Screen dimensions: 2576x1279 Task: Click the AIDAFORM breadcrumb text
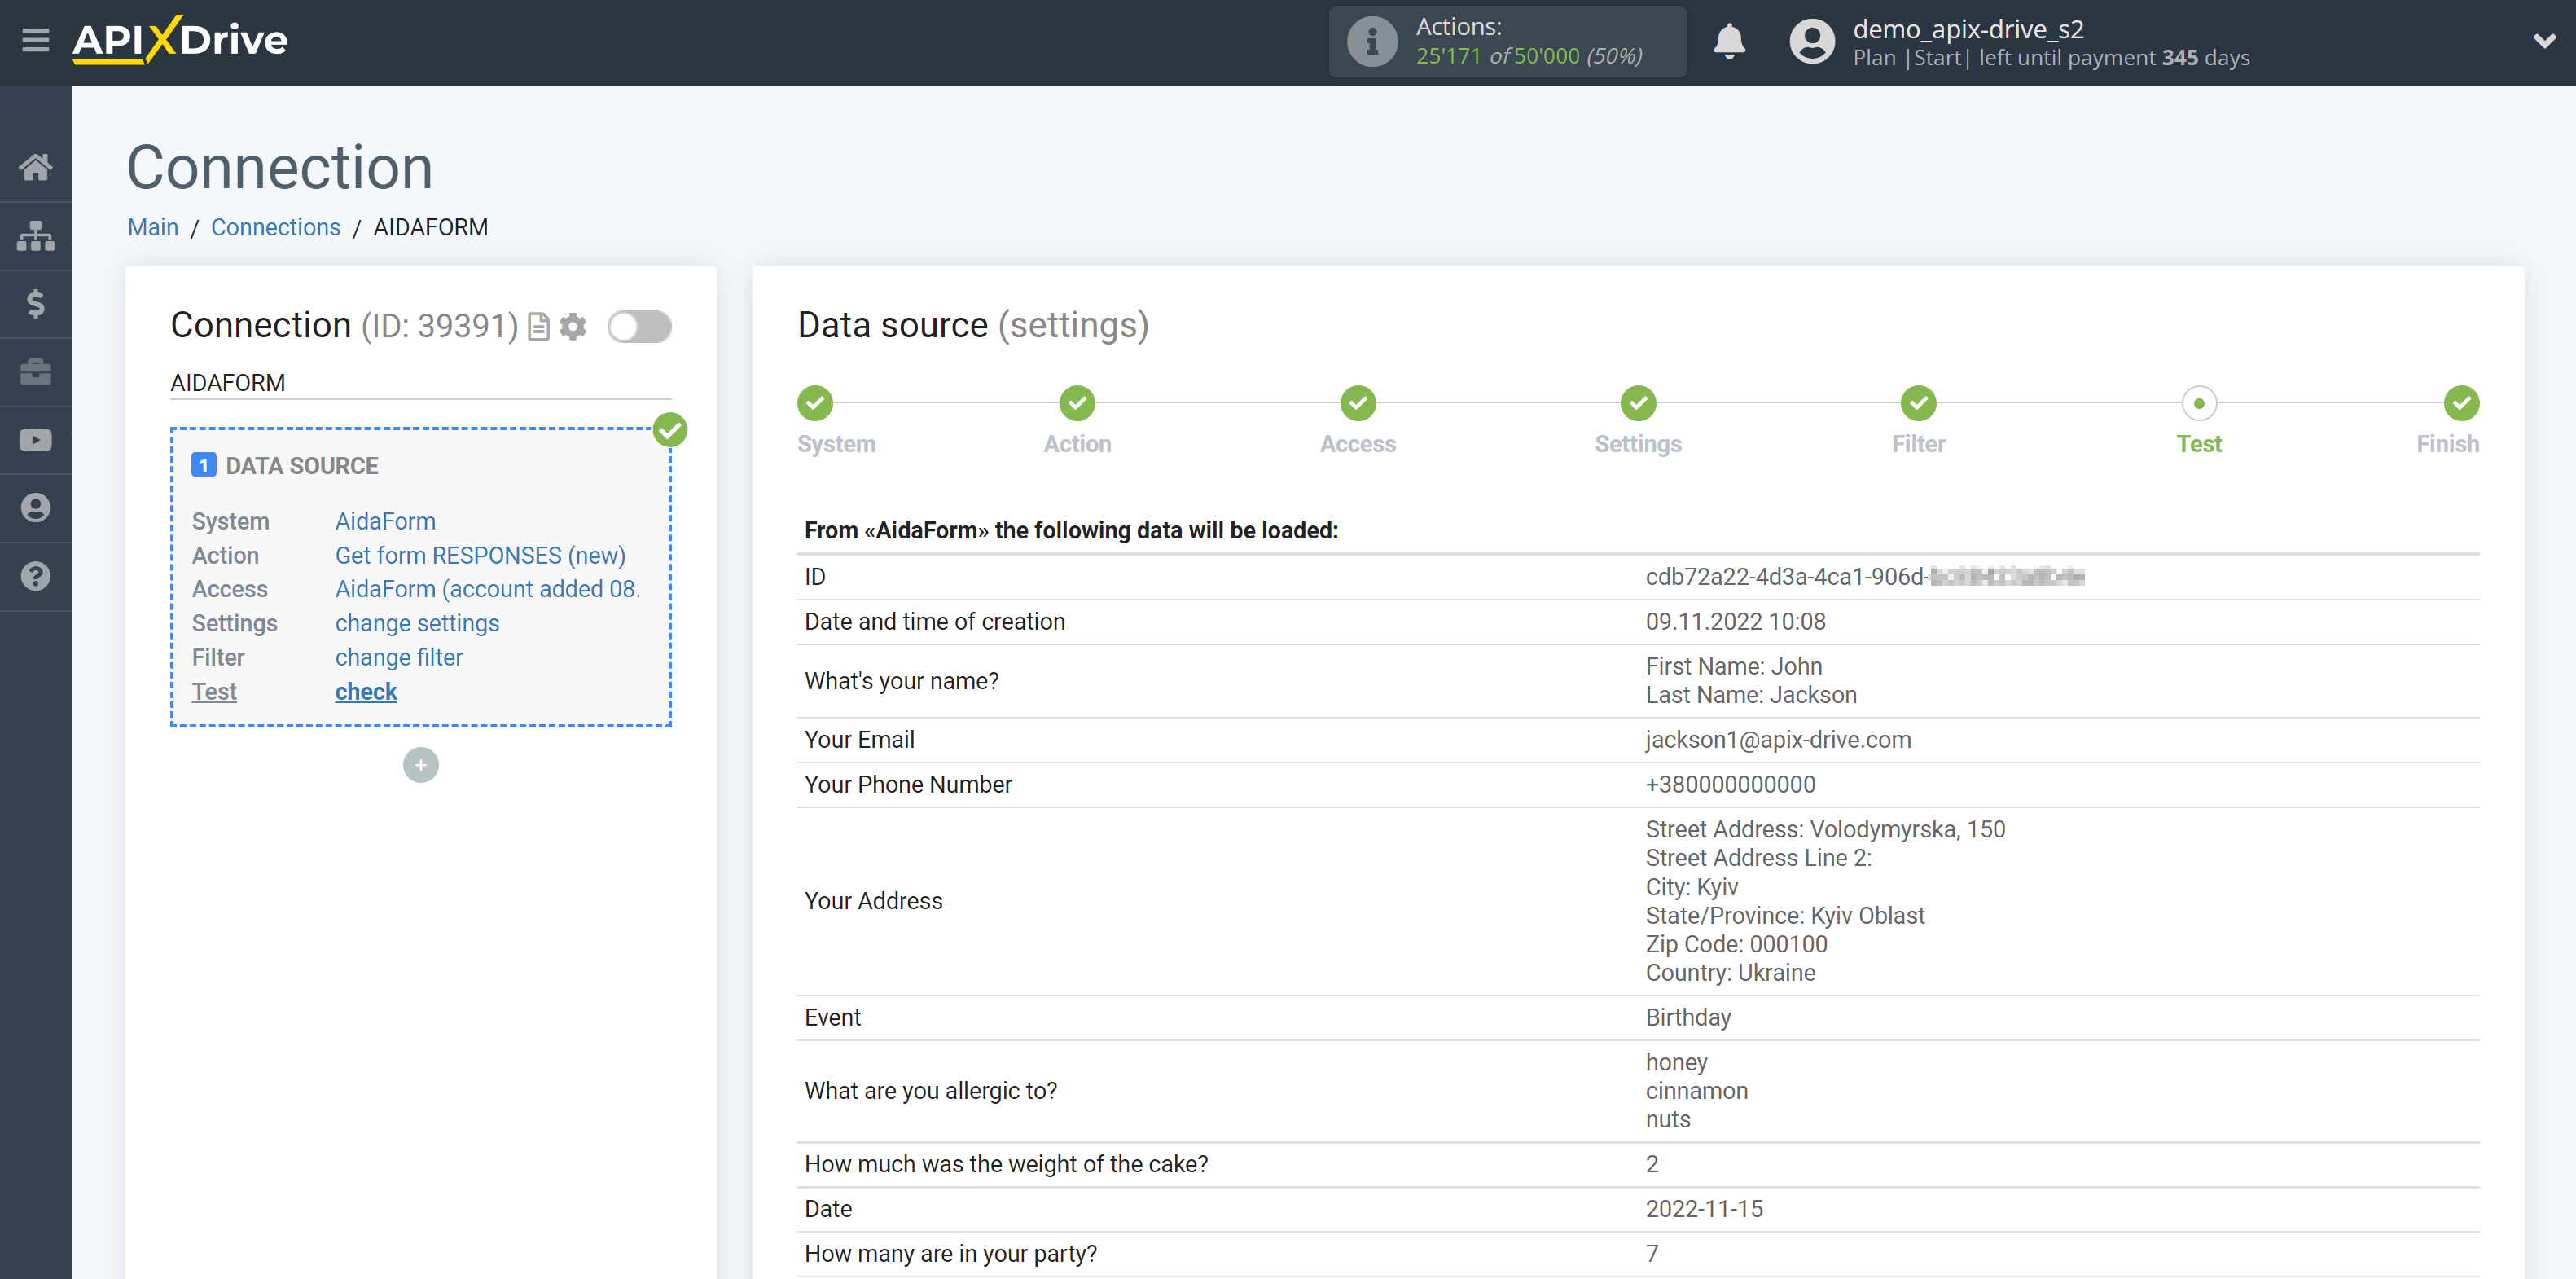coord(431,228)
